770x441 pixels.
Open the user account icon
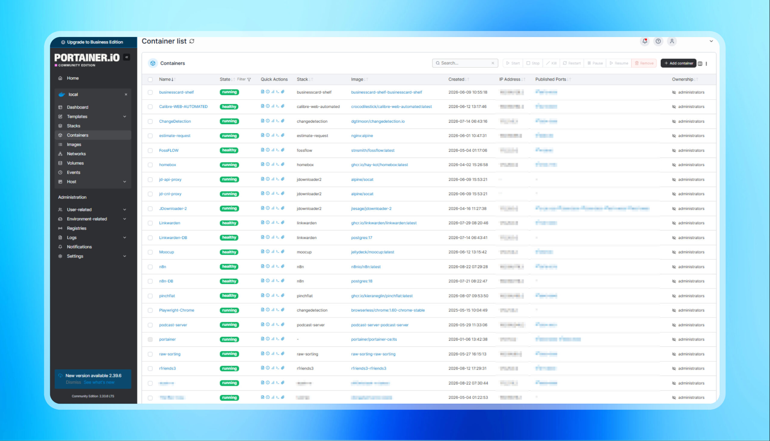pos(672,41)
